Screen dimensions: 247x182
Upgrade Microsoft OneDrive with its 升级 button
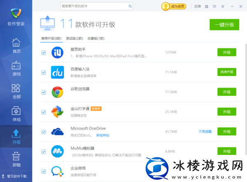click(227, 131)
